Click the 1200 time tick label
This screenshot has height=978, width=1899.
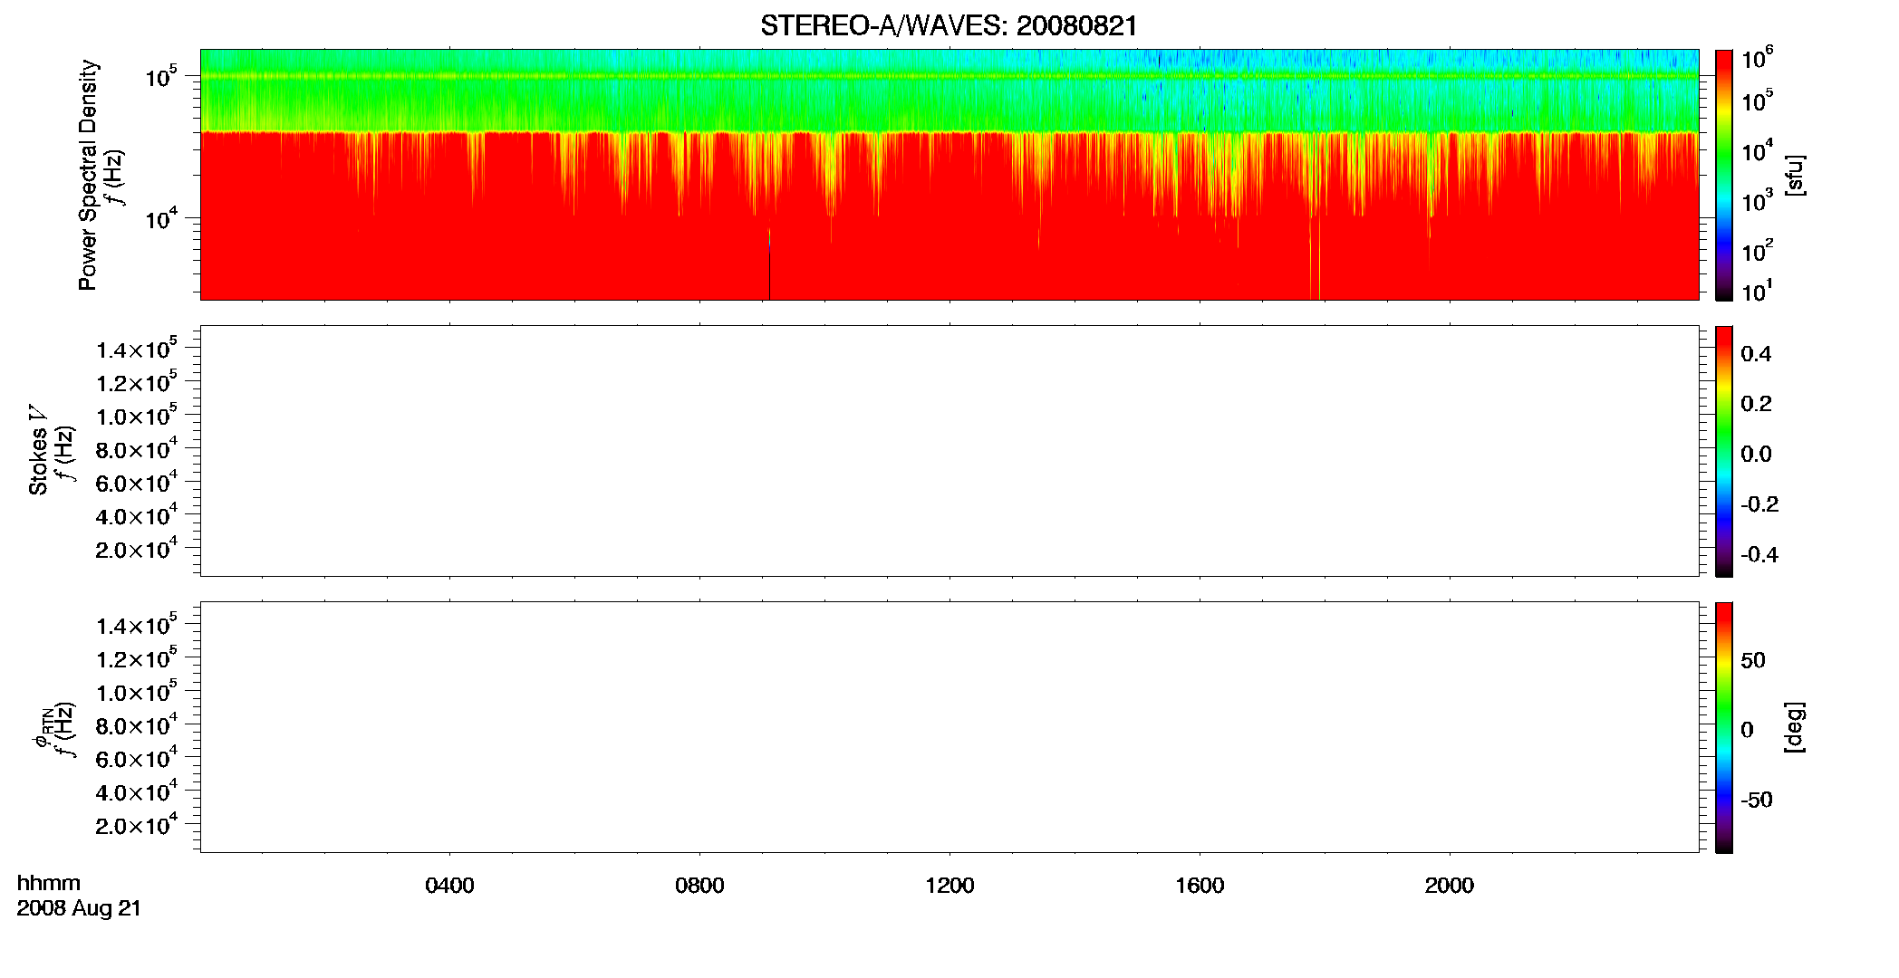(949, 886)
